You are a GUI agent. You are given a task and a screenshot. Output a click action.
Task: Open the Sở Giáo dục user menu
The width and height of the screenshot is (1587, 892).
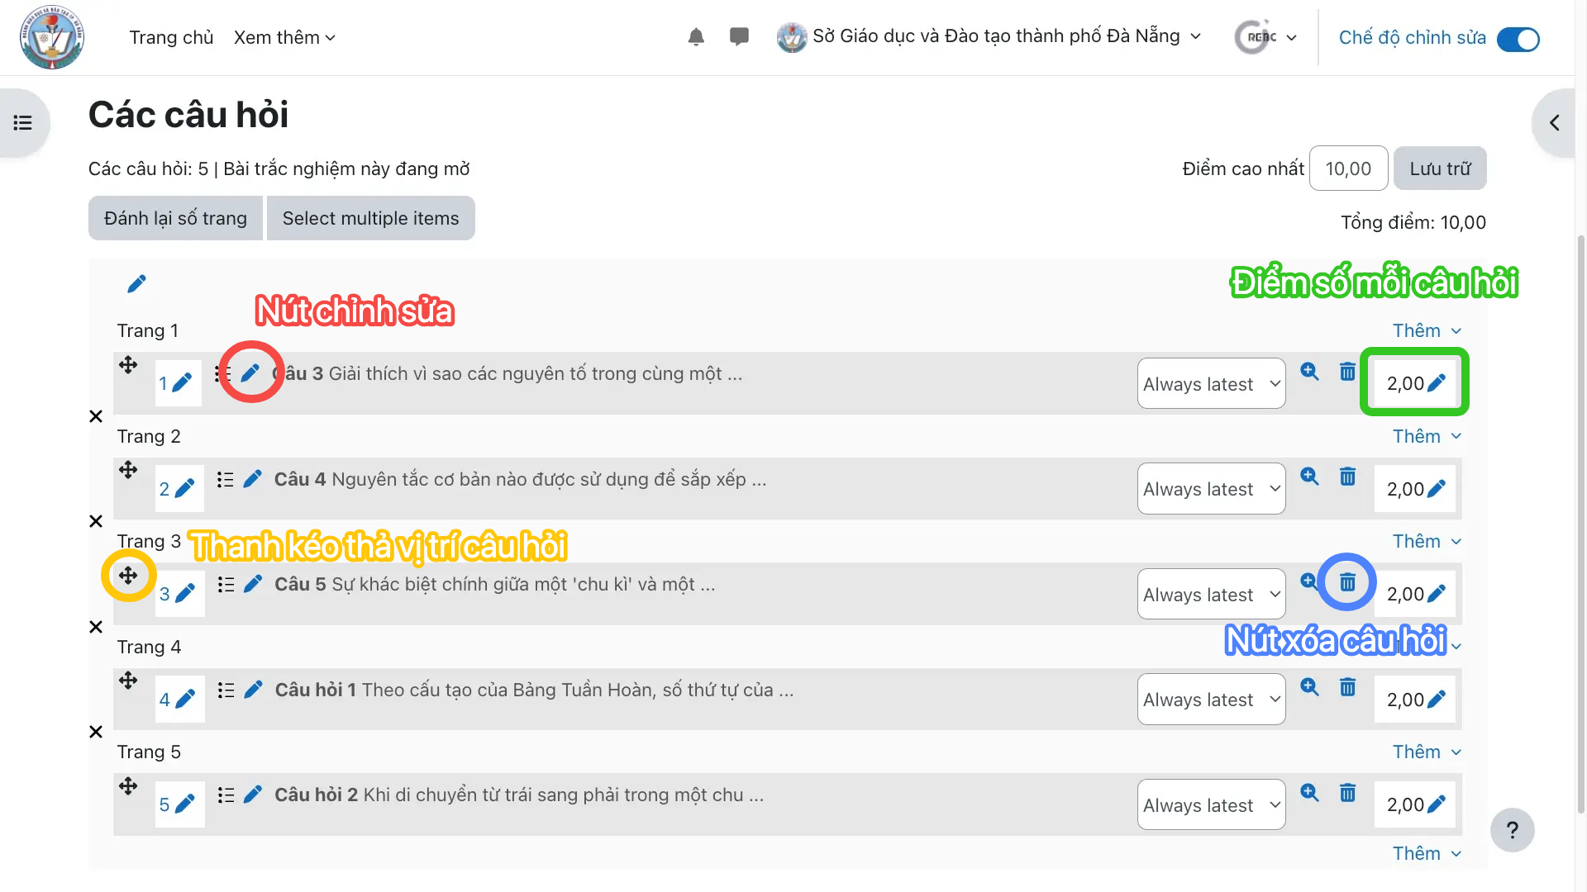click(989, 36)
